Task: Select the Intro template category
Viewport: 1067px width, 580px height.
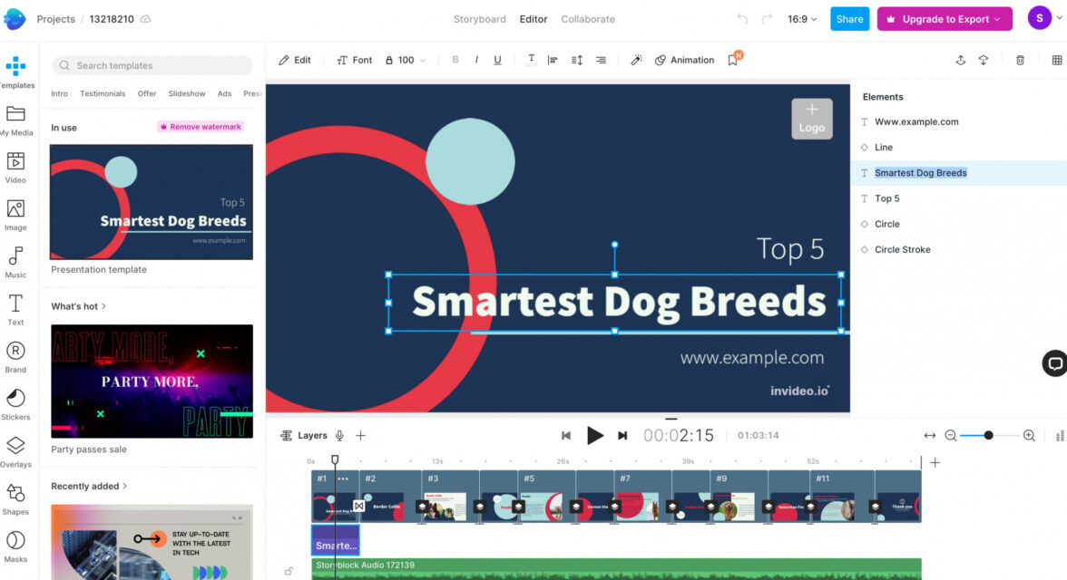Action: (x=59, y=94)
